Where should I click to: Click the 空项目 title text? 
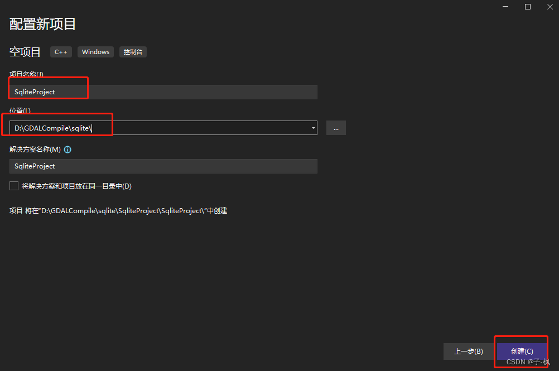(25, 51)
